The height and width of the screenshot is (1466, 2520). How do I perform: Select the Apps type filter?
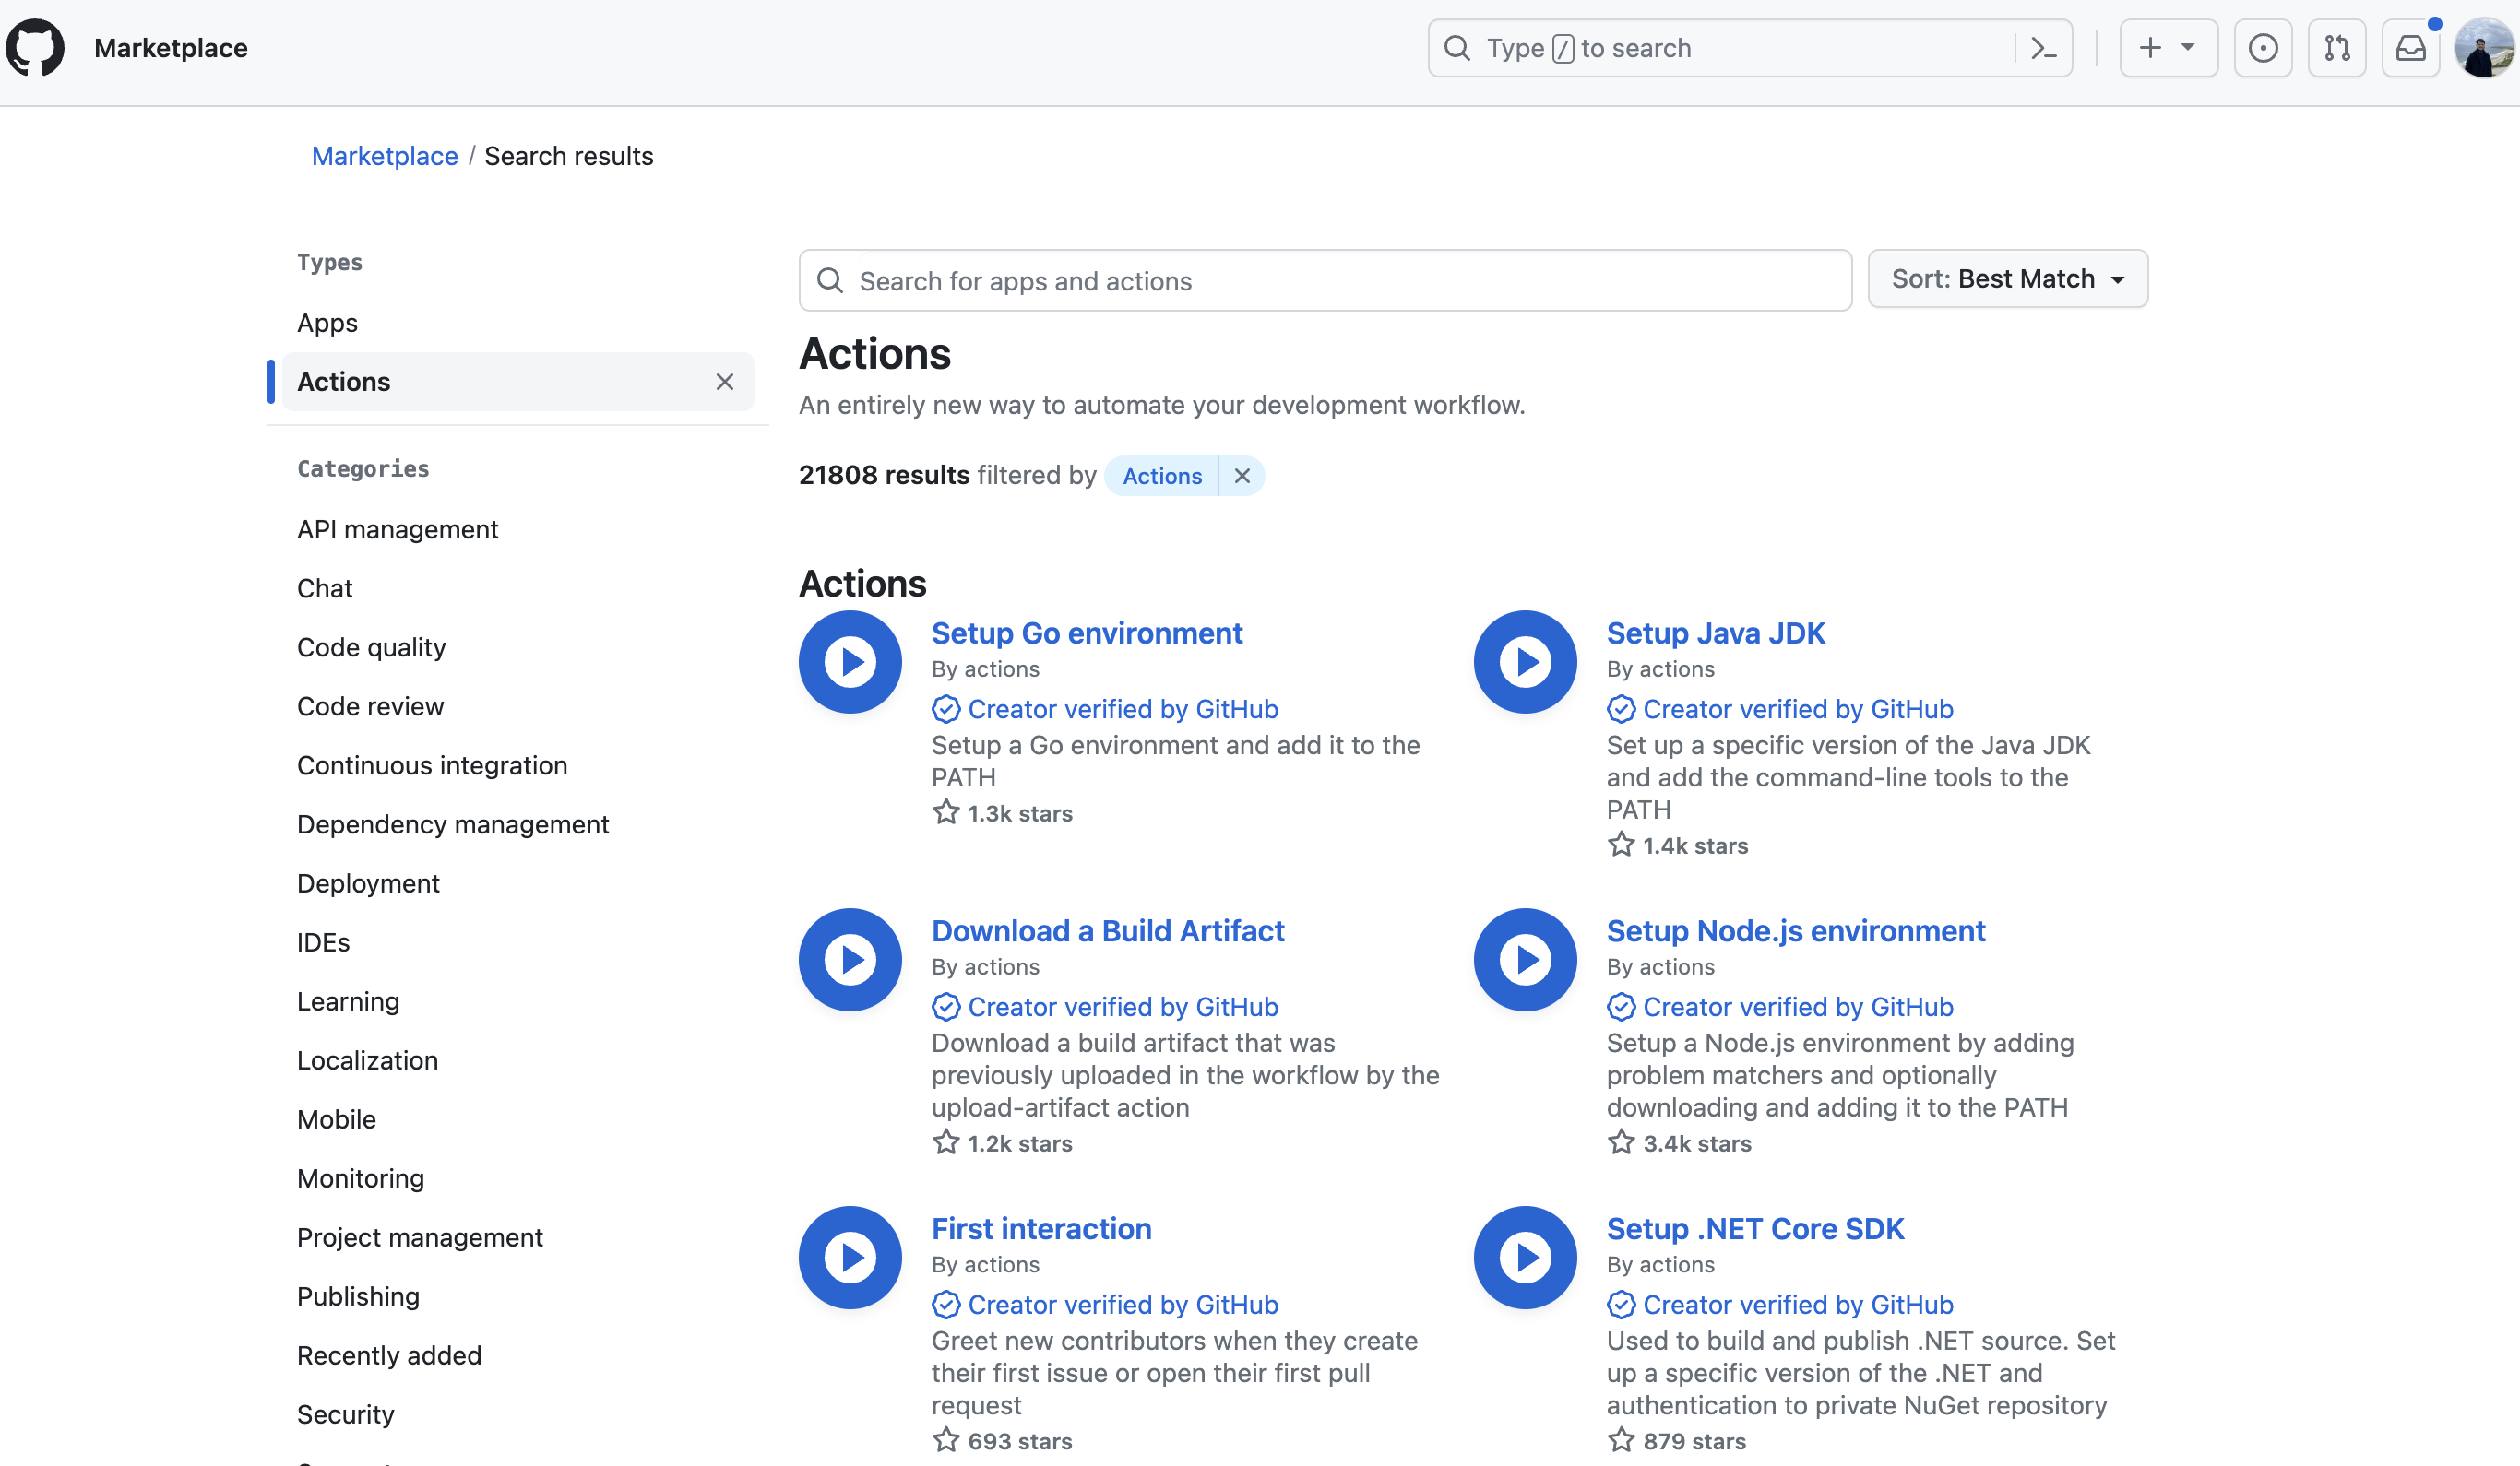(x=327, y=323)
